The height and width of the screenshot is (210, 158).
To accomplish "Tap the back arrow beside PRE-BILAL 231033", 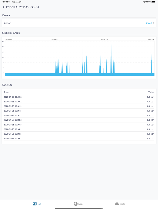I will coord(3,7).
